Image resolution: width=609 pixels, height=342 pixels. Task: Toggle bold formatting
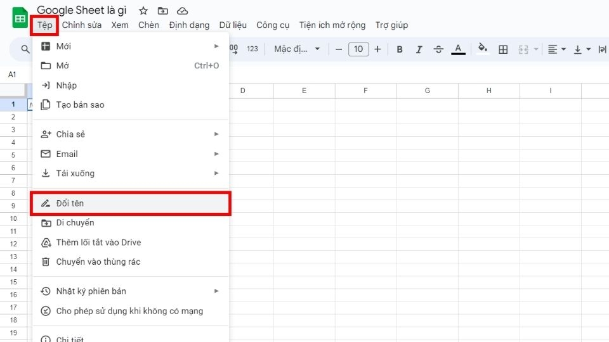coord(399,49)
